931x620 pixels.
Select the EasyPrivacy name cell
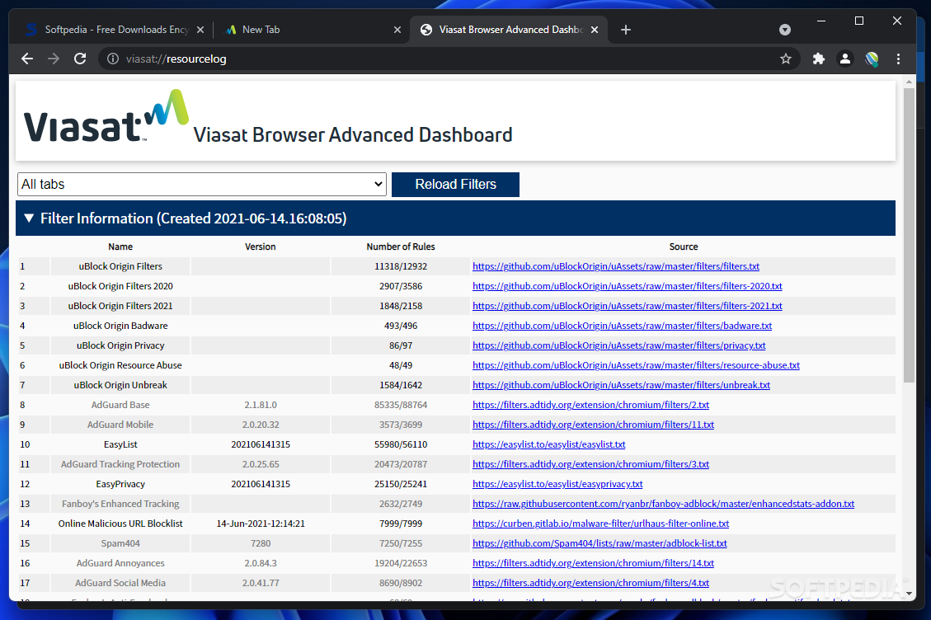[120, 484]
